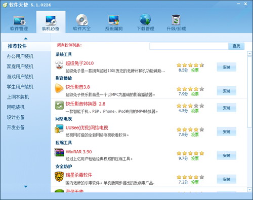The height and width of the screenshot is (200, 253).
Task: Click scrollbar up arrow in software list
Action: [249, 54]
